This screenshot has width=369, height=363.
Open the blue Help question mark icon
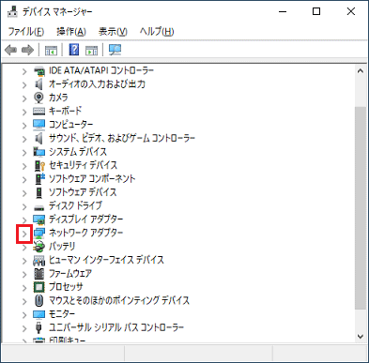tap(74, 50)
